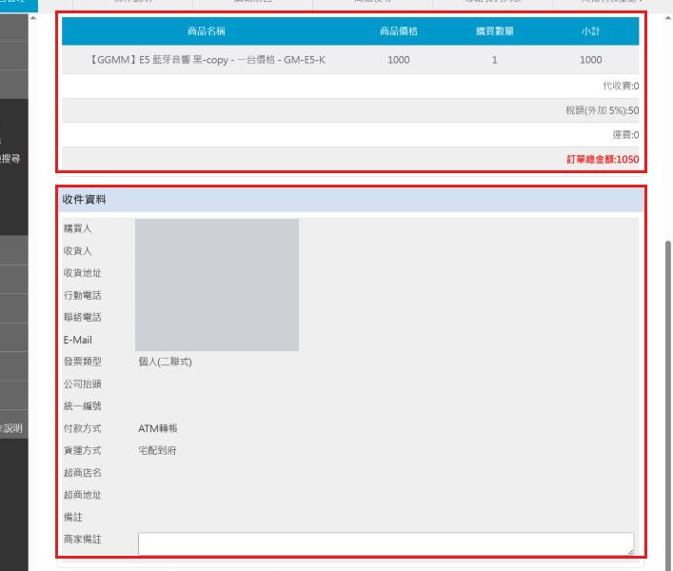Screen dimensions: 673x571
Task: Click the 付款方式 label
Action: click(82, 428)
